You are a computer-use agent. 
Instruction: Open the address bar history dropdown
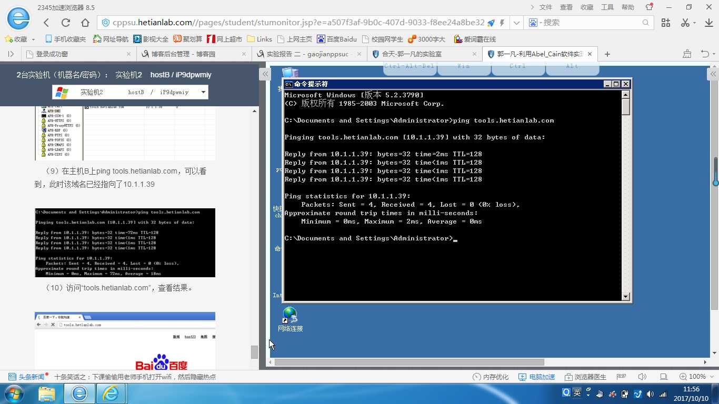pos(517,23)
